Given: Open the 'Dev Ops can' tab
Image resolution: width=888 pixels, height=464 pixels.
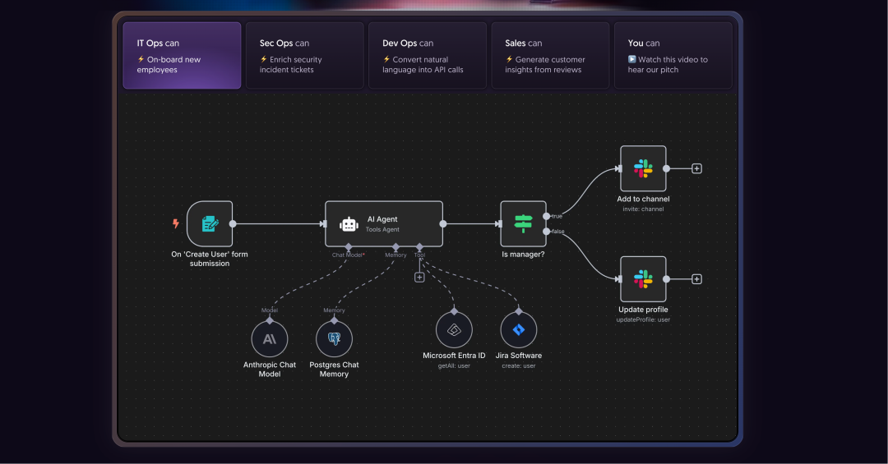Looking at the screenshot, I should (x=427, y=56).
